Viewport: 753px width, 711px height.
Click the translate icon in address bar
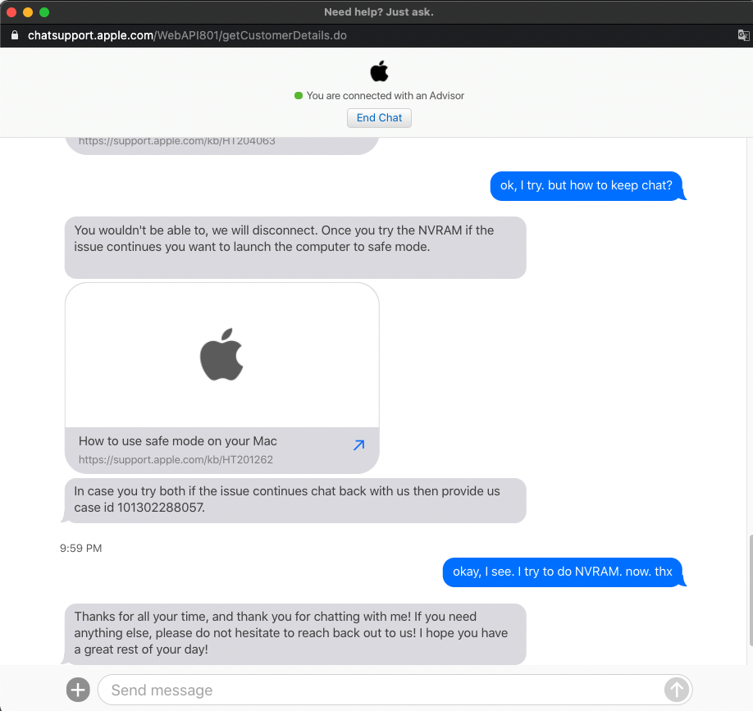pos(743,35)
